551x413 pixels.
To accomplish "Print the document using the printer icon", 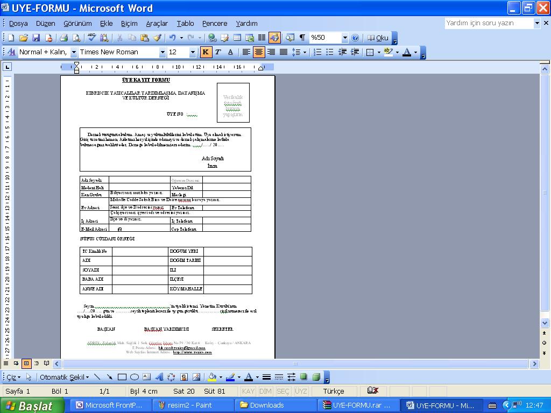I will (63, 38).
